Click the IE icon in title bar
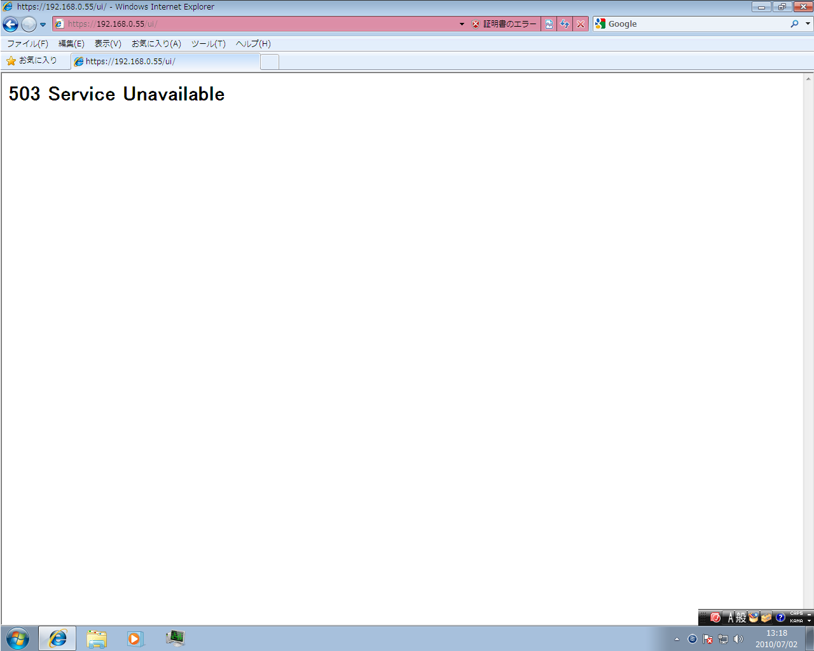Image resolution: width=814 pixels, height=651 pixels. pos(8,6)
